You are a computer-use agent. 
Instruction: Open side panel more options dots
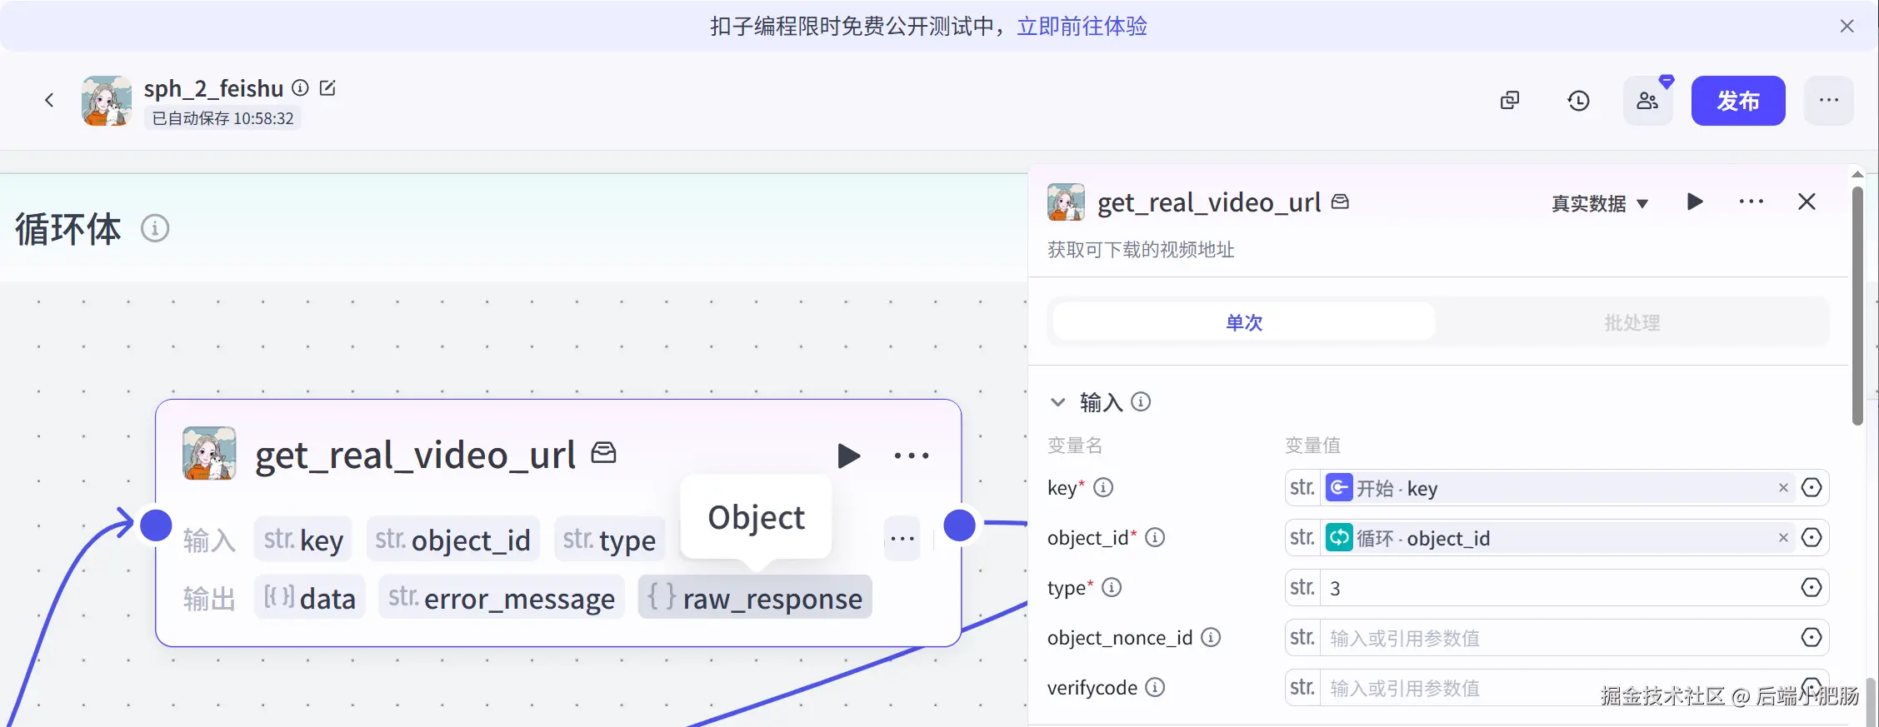point(1752,202)
